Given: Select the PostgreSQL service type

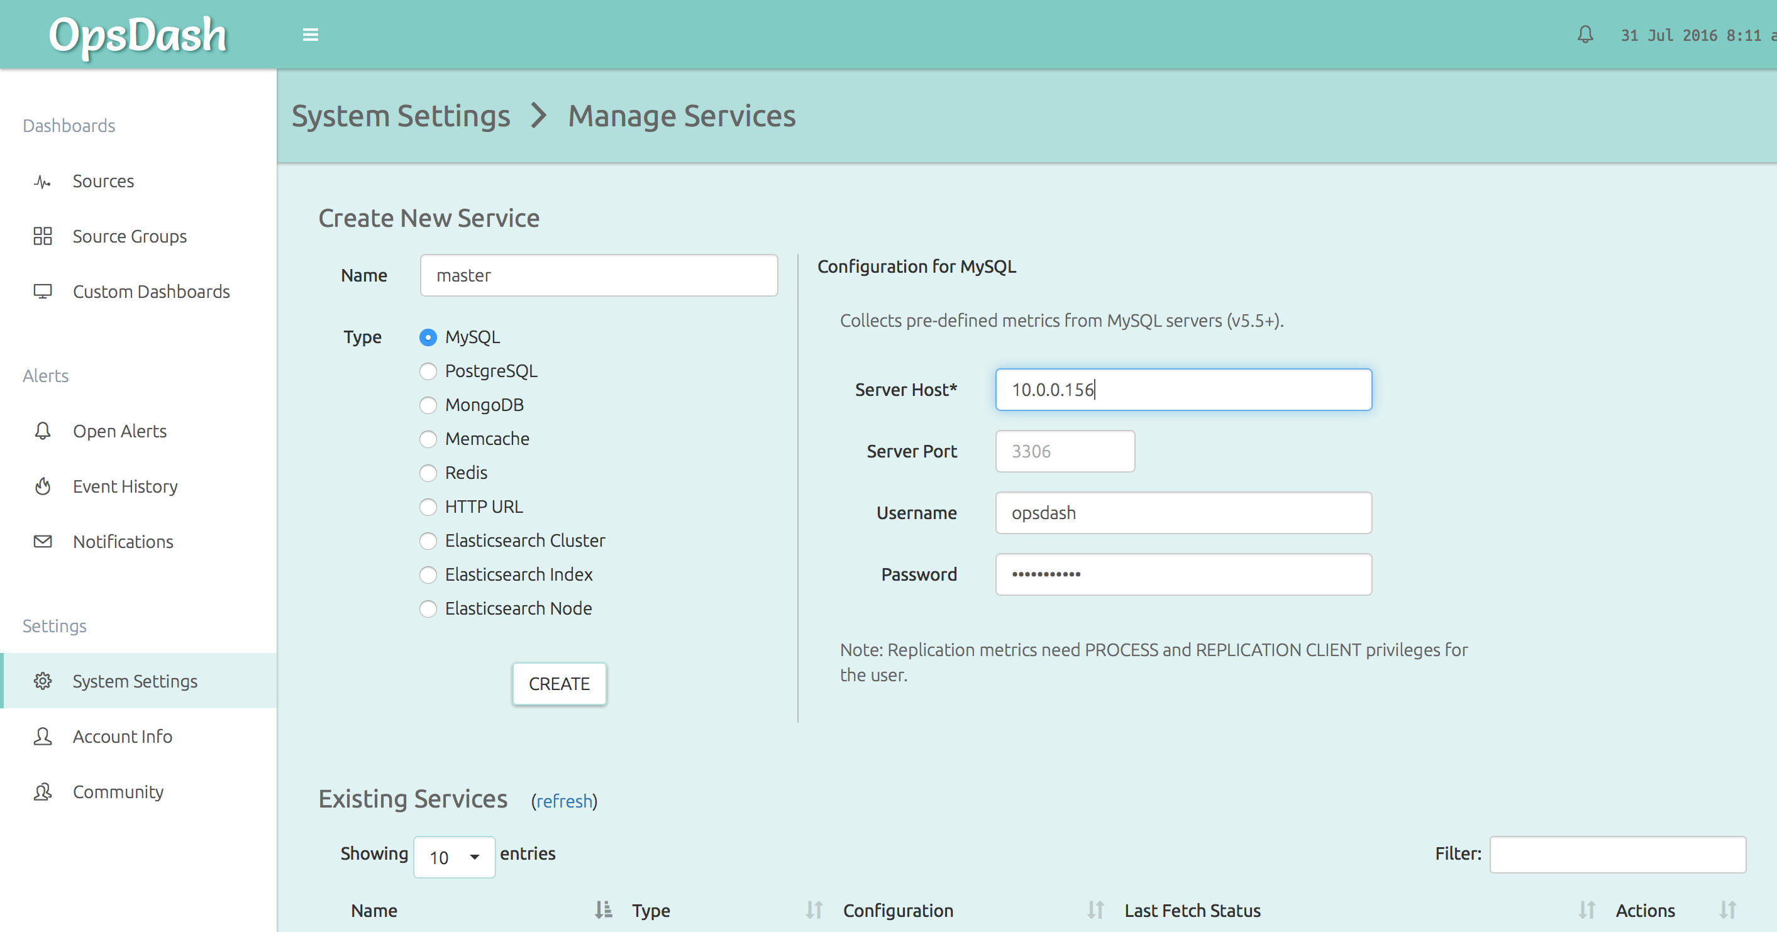Looking at the screenshot, I should [428, 371].
